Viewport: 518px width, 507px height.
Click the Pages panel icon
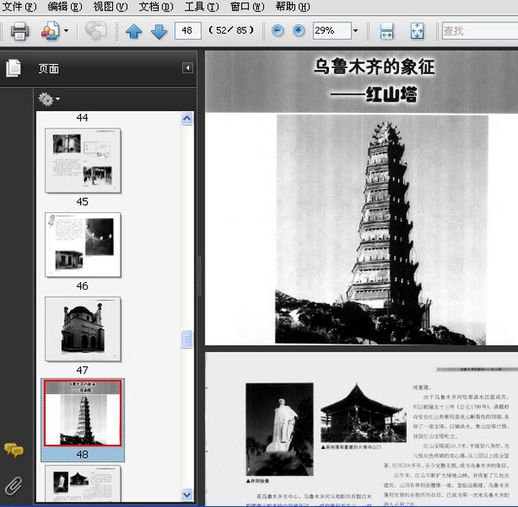pos(13,68)
